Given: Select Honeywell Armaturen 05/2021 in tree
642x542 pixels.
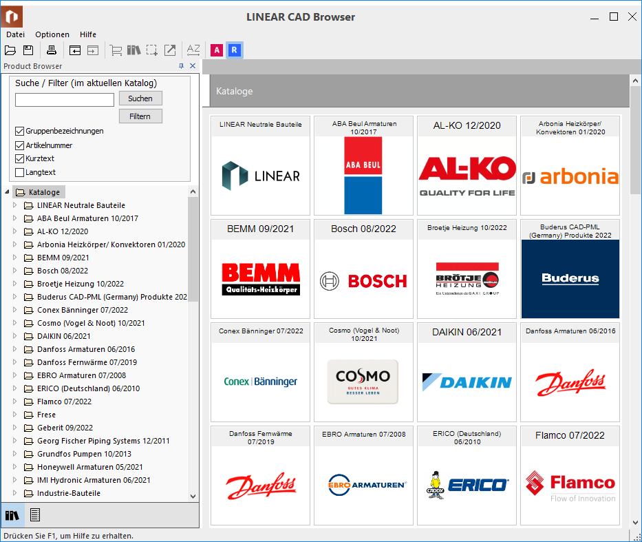Looking at the screenshot, I should pyautogui.click(x=89, y=467).
